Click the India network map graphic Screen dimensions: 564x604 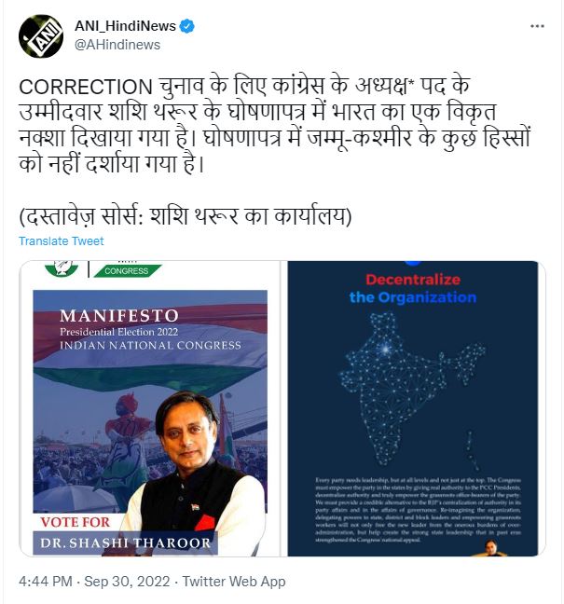412,390
